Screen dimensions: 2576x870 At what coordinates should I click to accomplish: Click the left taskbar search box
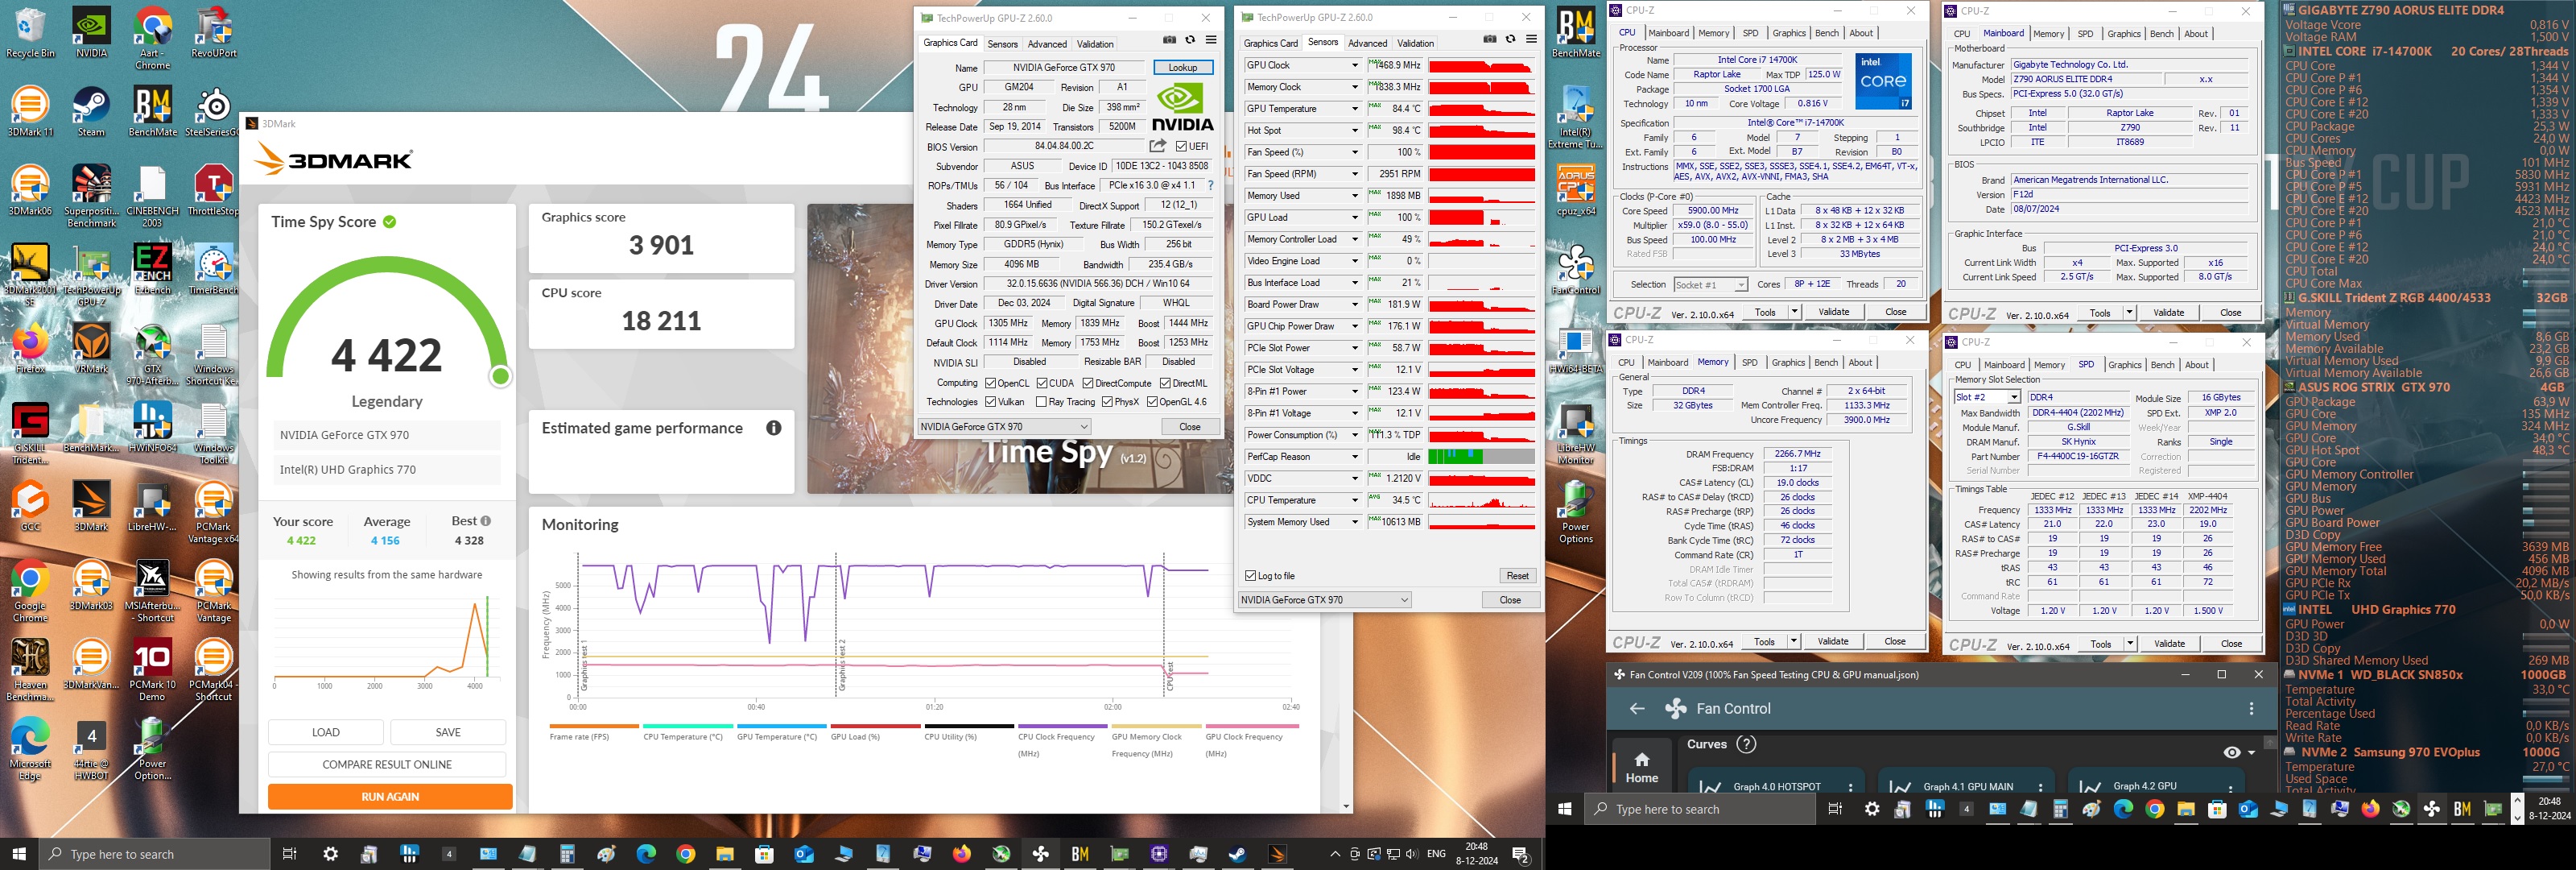point(155,854)
